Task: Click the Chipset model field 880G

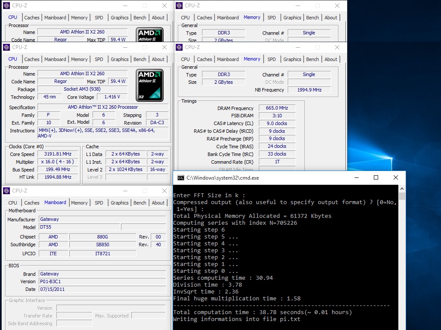Action: click(102, 237)
